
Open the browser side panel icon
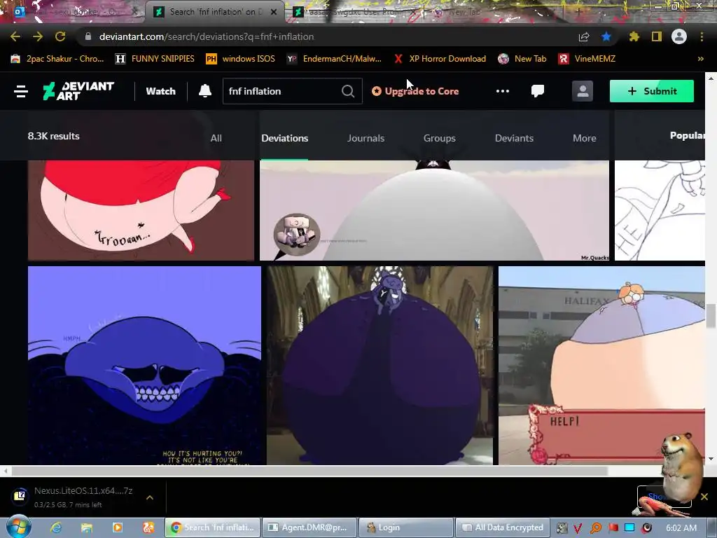click(x=657, y=36)
